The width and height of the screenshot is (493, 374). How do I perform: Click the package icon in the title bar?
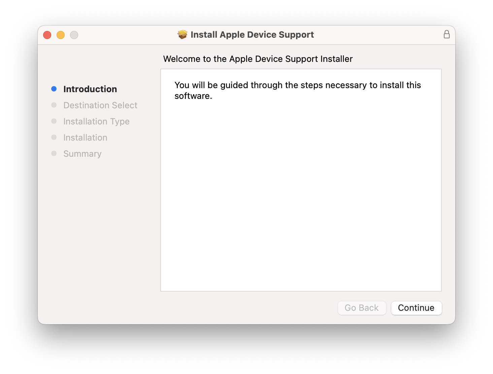182,35
